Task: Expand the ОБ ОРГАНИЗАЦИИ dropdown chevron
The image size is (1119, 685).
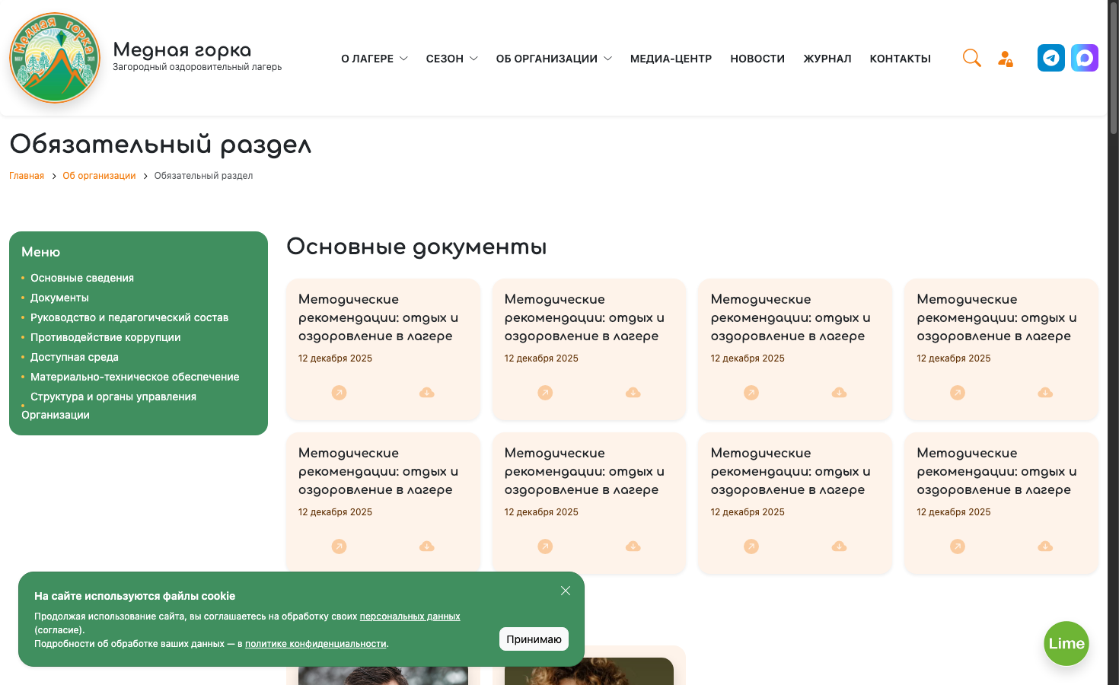Action: pos(607,59)
